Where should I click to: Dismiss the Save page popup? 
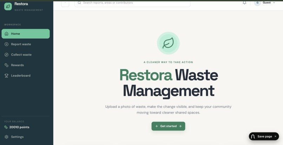275,137
